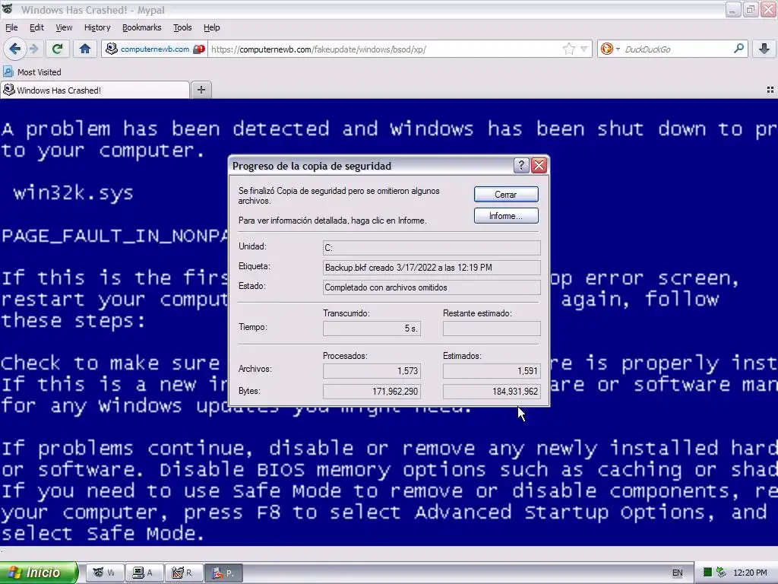778x584 pixels.
Task: Click the mascot app icon in title bar
Action: (7, 9)
